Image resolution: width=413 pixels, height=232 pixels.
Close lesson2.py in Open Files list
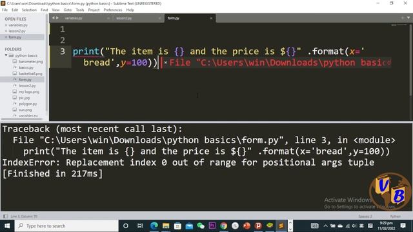(6, 31)
